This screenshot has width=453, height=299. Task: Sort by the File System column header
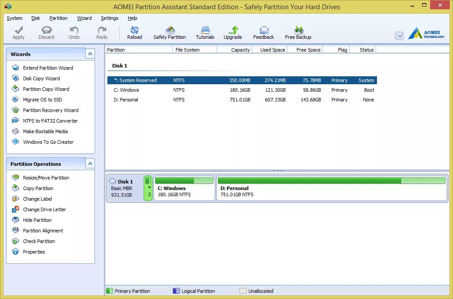tap(195, 49)
